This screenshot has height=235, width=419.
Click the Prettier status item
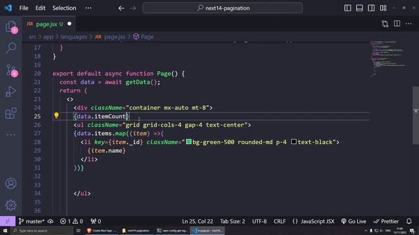[386, 221]
